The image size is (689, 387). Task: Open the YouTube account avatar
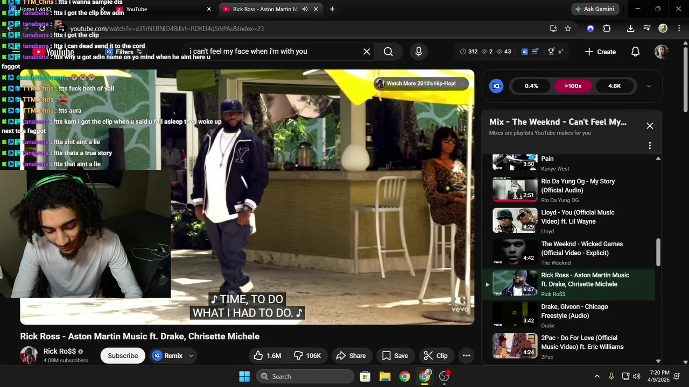click(x=662, y=52)
